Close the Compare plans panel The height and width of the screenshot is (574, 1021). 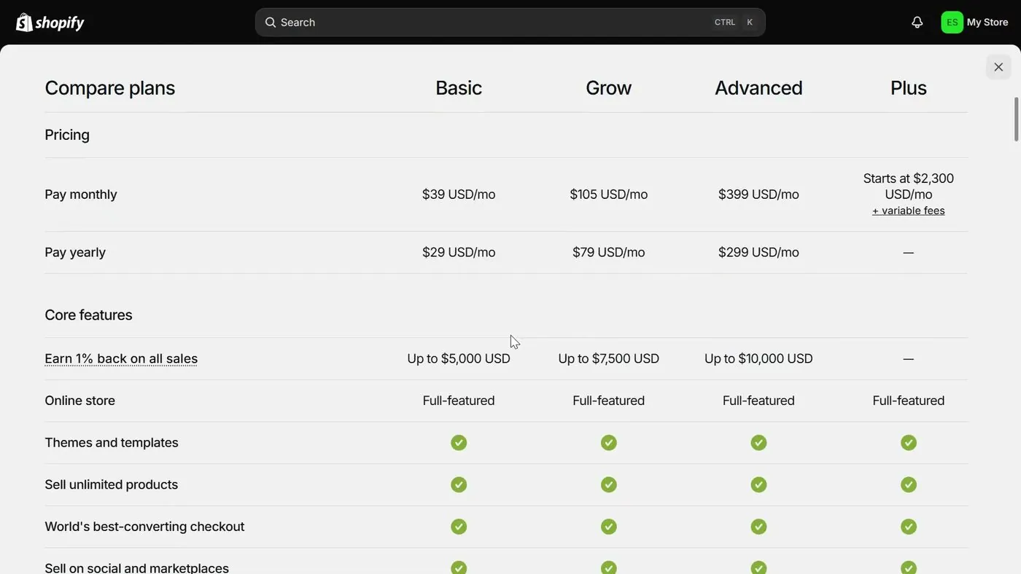[998, 67]
